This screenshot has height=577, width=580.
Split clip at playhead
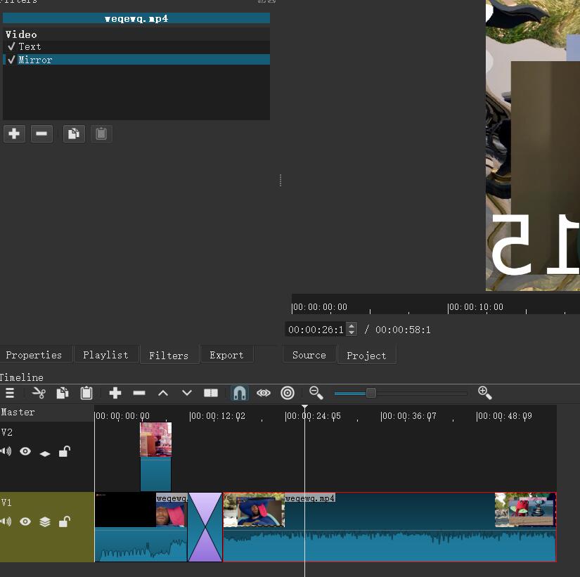211,393
